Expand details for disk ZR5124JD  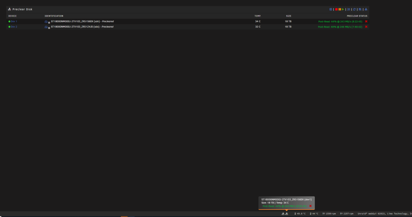(x=49, y=28)
